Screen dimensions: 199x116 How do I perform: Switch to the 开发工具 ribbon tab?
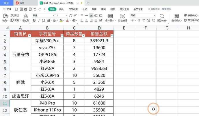124,9
